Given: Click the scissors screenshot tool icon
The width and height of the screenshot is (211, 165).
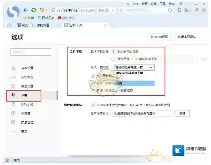Looking at the screenshot, I should point(186,10).
